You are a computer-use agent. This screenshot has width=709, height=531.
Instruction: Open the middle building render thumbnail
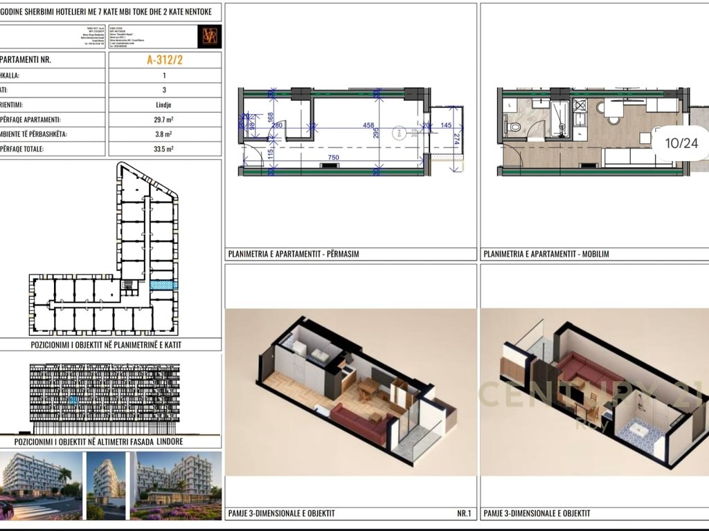coord(106,485)
